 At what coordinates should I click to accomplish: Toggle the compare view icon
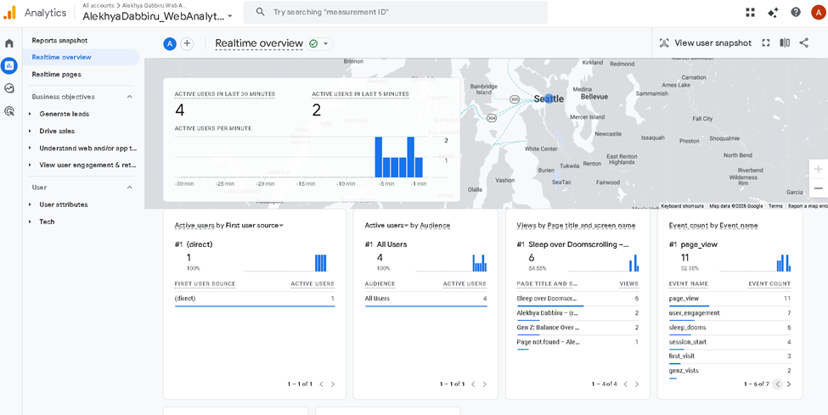(x=785, y=43)
